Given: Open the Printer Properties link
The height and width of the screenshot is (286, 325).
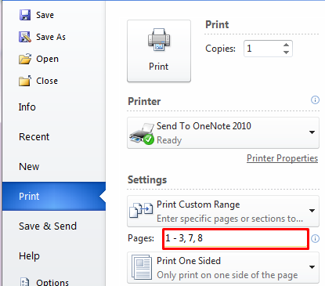Looking at the screenshot, I should pos(282,158).
